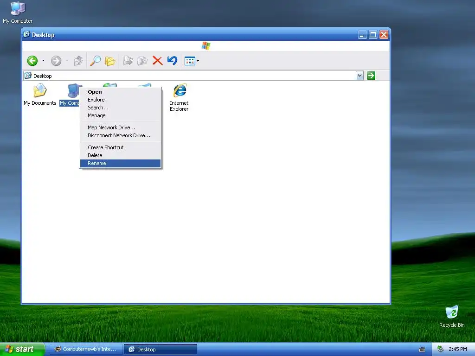The height and width of the screenshot is (356, 475).
Task: Maximize the Desktop window
Action: 373,34
